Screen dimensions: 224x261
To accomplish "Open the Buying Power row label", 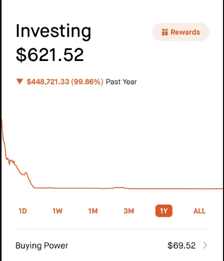I will coord(42,245).
